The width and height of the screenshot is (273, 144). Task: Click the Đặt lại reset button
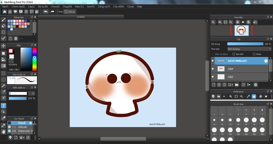pyautogui.click(x=70, y=12)
